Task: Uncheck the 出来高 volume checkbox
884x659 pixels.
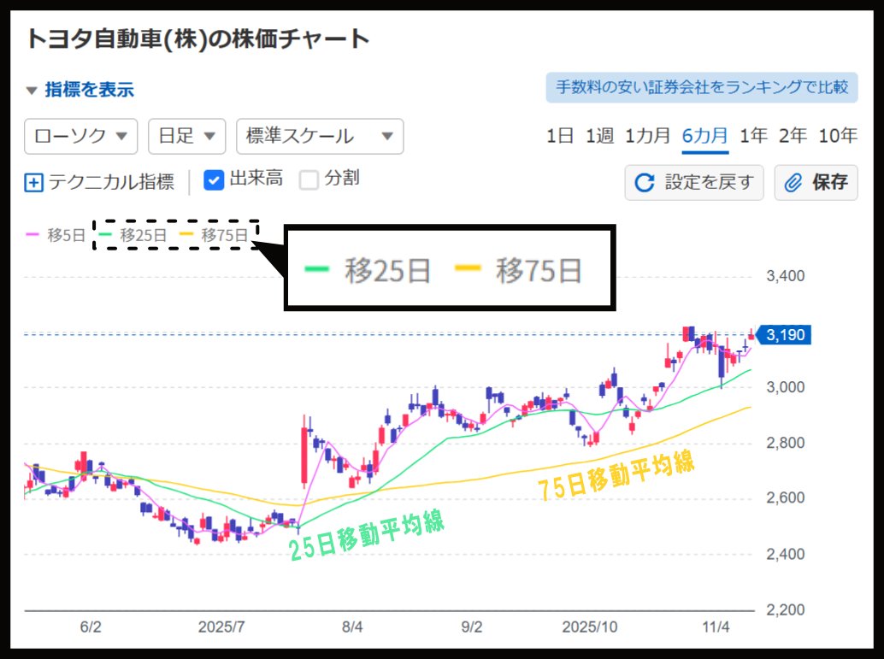Action: tap(213, 179)
